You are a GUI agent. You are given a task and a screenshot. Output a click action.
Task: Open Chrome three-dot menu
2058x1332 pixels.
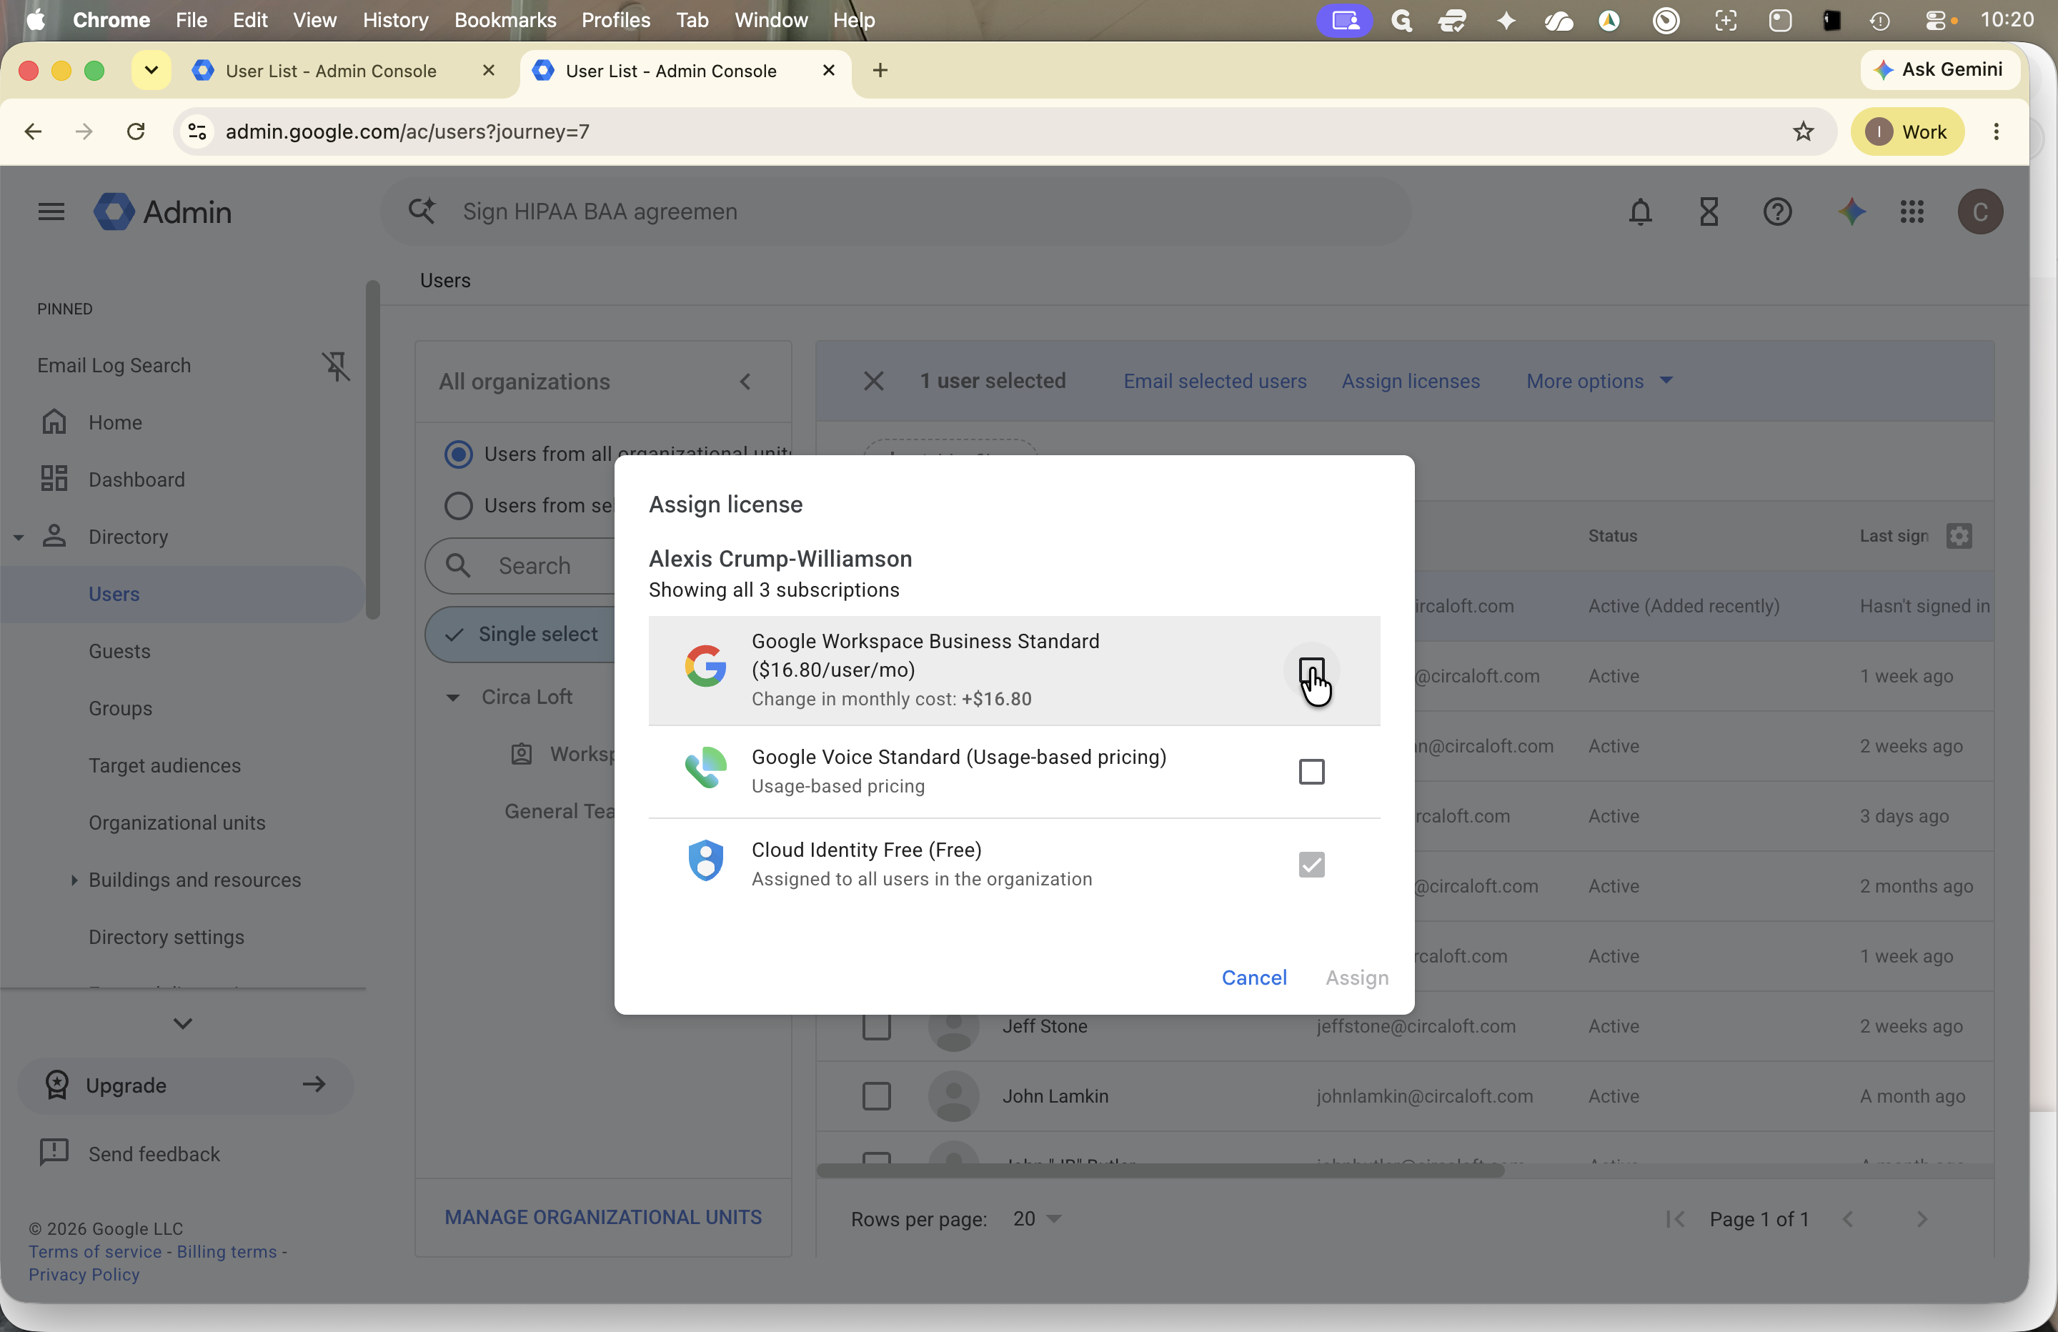(x=1997, y=131)
